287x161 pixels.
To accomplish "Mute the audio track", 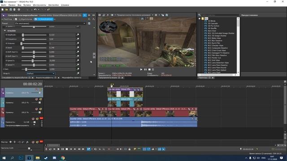I will point(33,119).
